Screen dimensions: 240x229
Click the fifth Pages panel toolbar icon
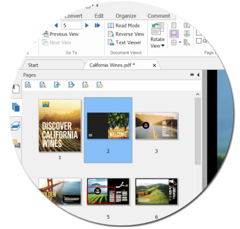tap(85, 84)
